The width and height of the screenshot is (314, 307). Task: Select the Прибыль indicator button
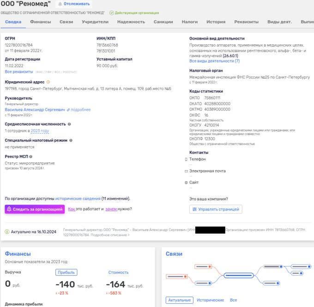coord(66,272)
